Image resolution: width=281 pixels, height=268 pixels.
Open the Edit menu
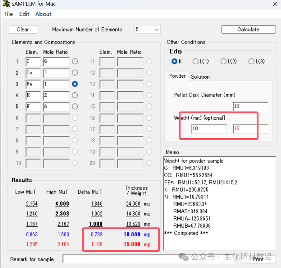24,14
